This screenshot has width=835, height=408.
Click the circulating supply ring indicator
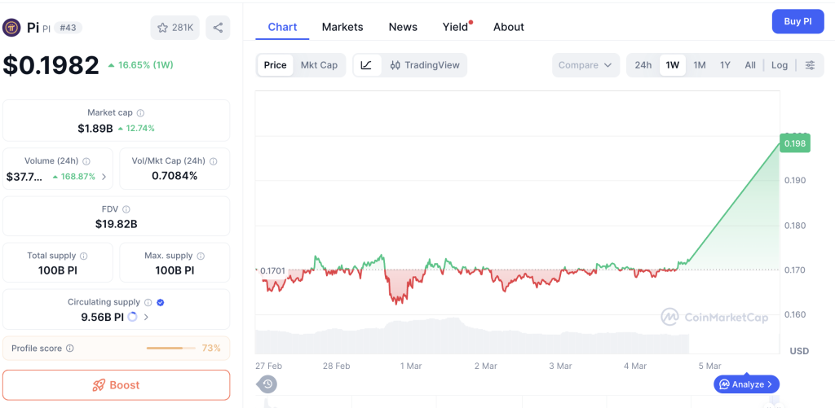[x=133, y=317]
